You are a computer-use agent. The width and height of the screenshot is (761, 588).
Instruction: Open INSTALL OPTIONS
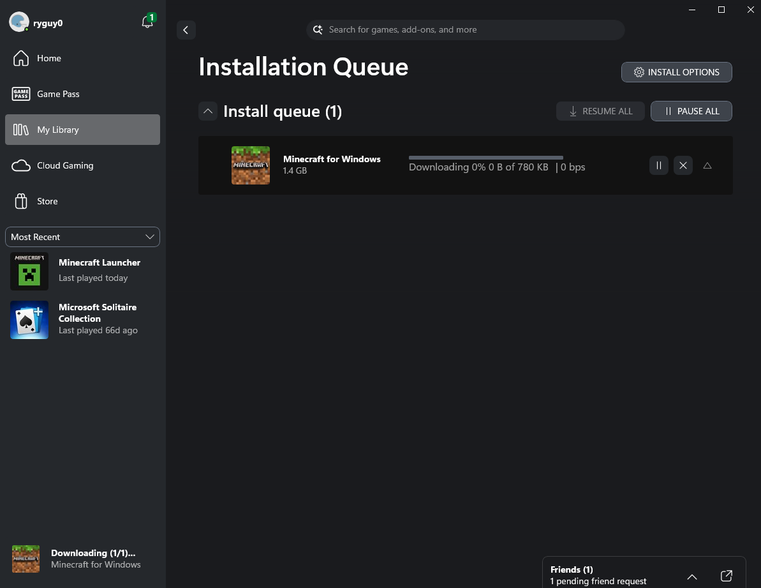click(x=677, y=72)
